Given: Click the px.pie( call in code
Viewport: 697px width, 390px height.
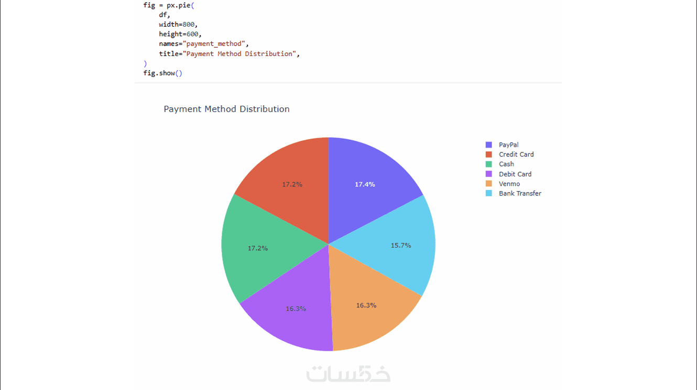Looking at the screenshot, I should tap(181, 5).
